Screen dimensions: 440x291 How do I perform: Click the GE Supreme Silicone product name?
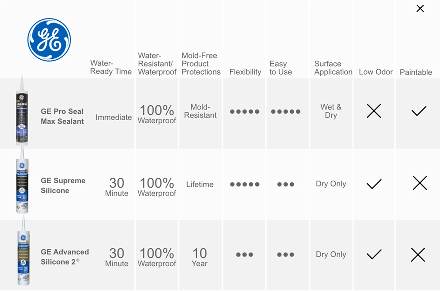click(x=63, y=185)
